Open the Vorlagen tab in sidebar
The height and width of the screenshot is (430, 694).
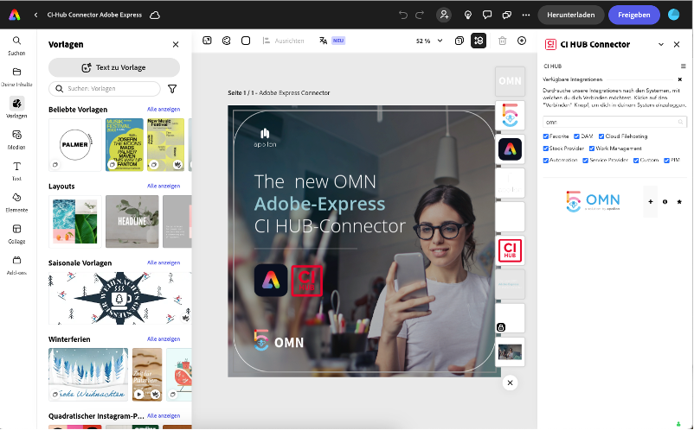(x=16, y=108)
